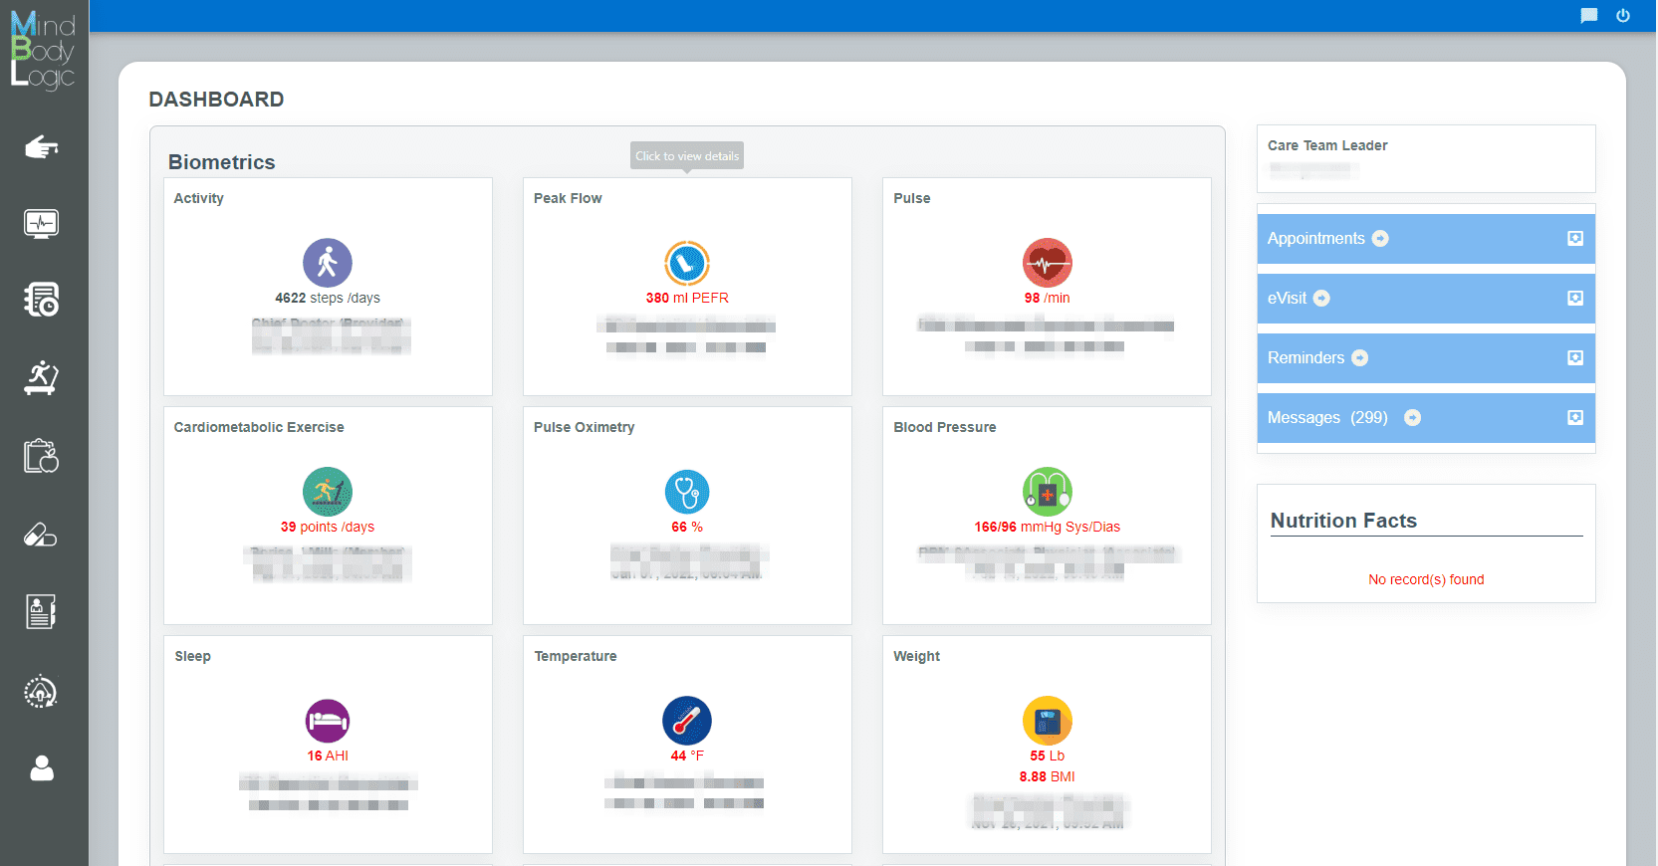The image size is (1658, 866).
Task: Click the No record(s) found message
Action: click(1426, 579)
